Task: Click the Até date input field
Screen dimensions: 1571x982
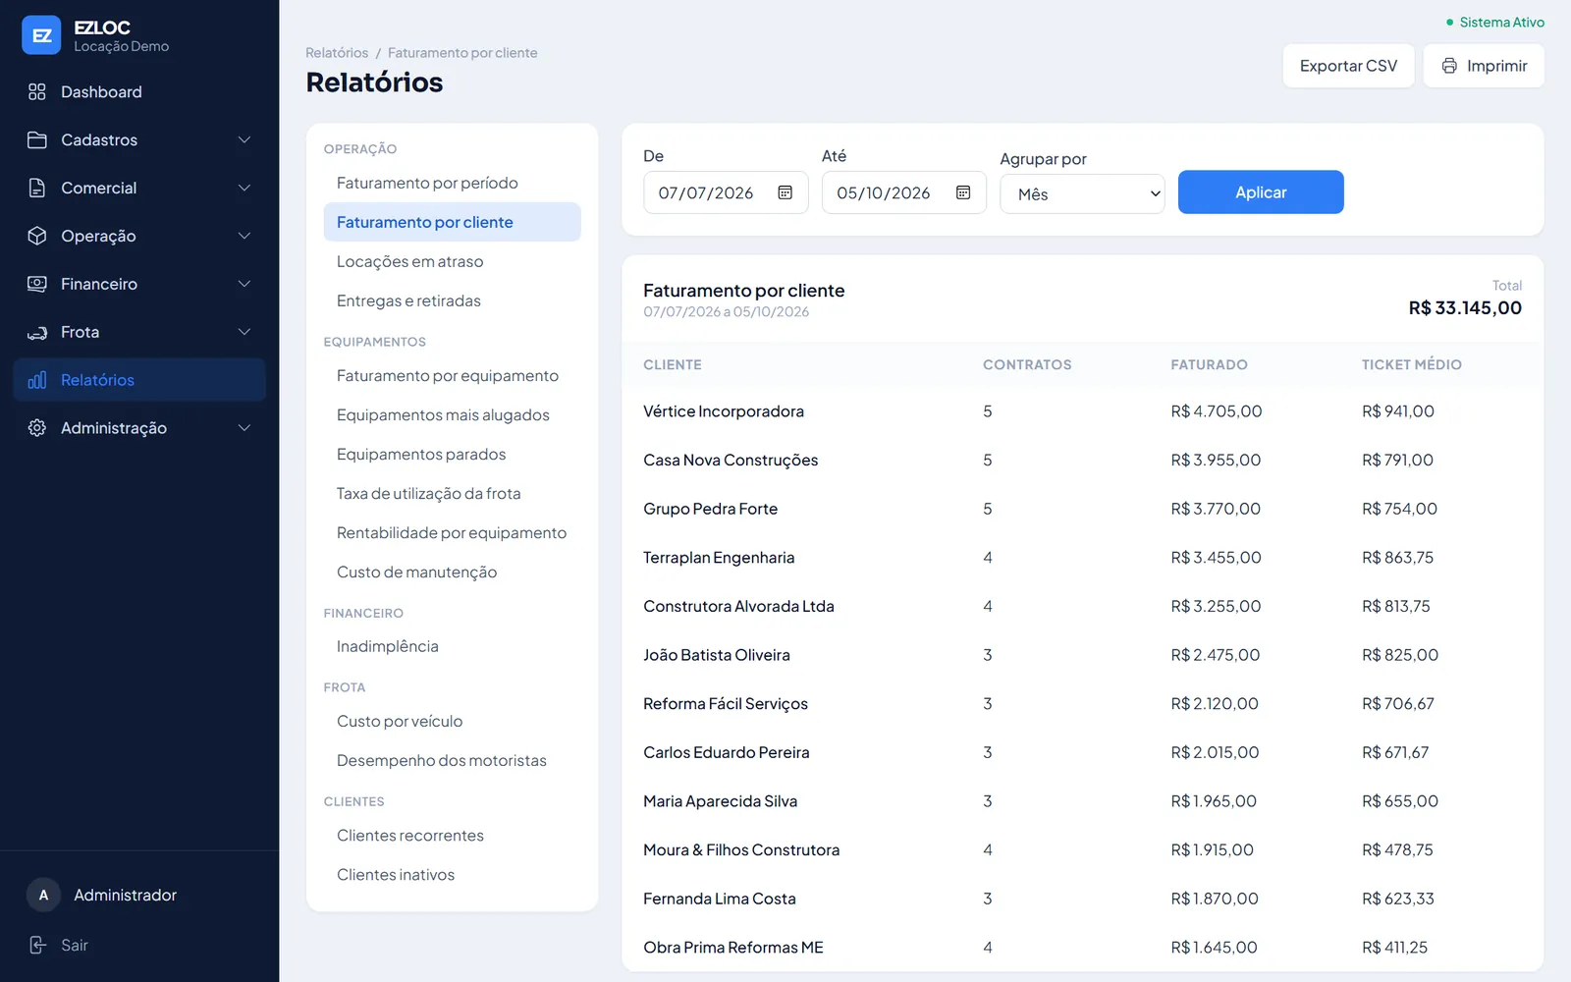Action: click(904, 192)
